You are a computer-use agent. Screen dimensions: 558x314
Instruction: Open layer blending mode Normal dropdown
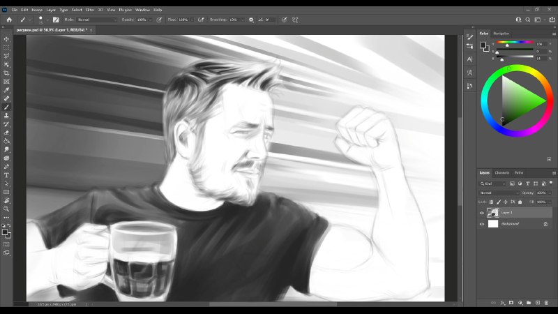[499, 193]
